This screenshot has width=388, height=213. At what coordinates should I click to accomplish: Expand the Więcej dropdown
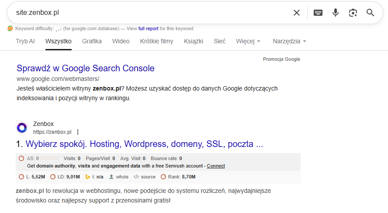pyautogui.click(x=248, y=41)
